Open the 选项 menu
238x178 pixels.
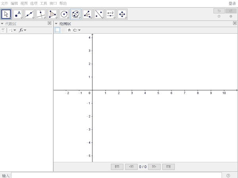pos(34,3)
